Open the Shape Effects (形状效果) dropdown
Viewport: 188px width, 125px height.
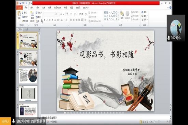(x=135, y=19)
